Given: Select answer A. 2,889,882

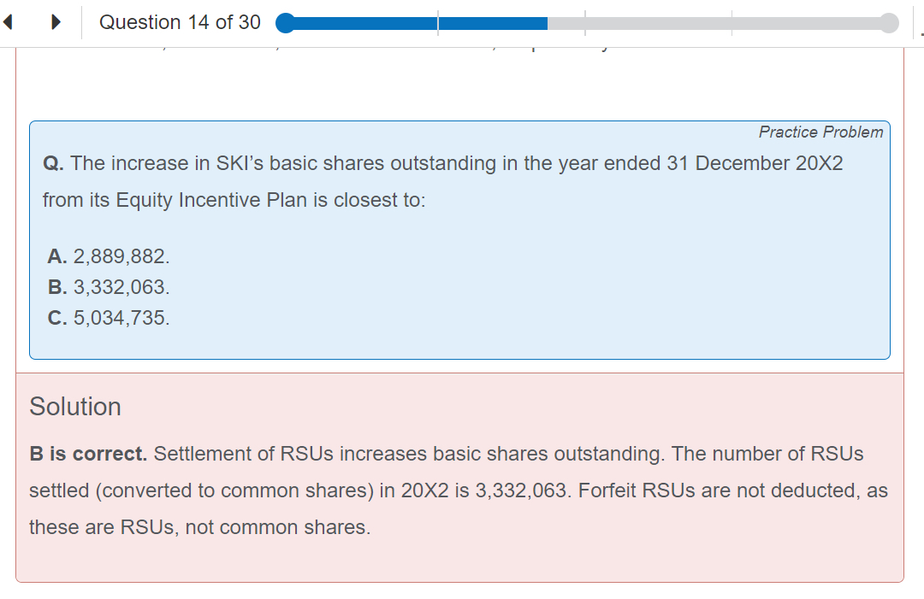Looking at the screenshot, I should (109, 255).
